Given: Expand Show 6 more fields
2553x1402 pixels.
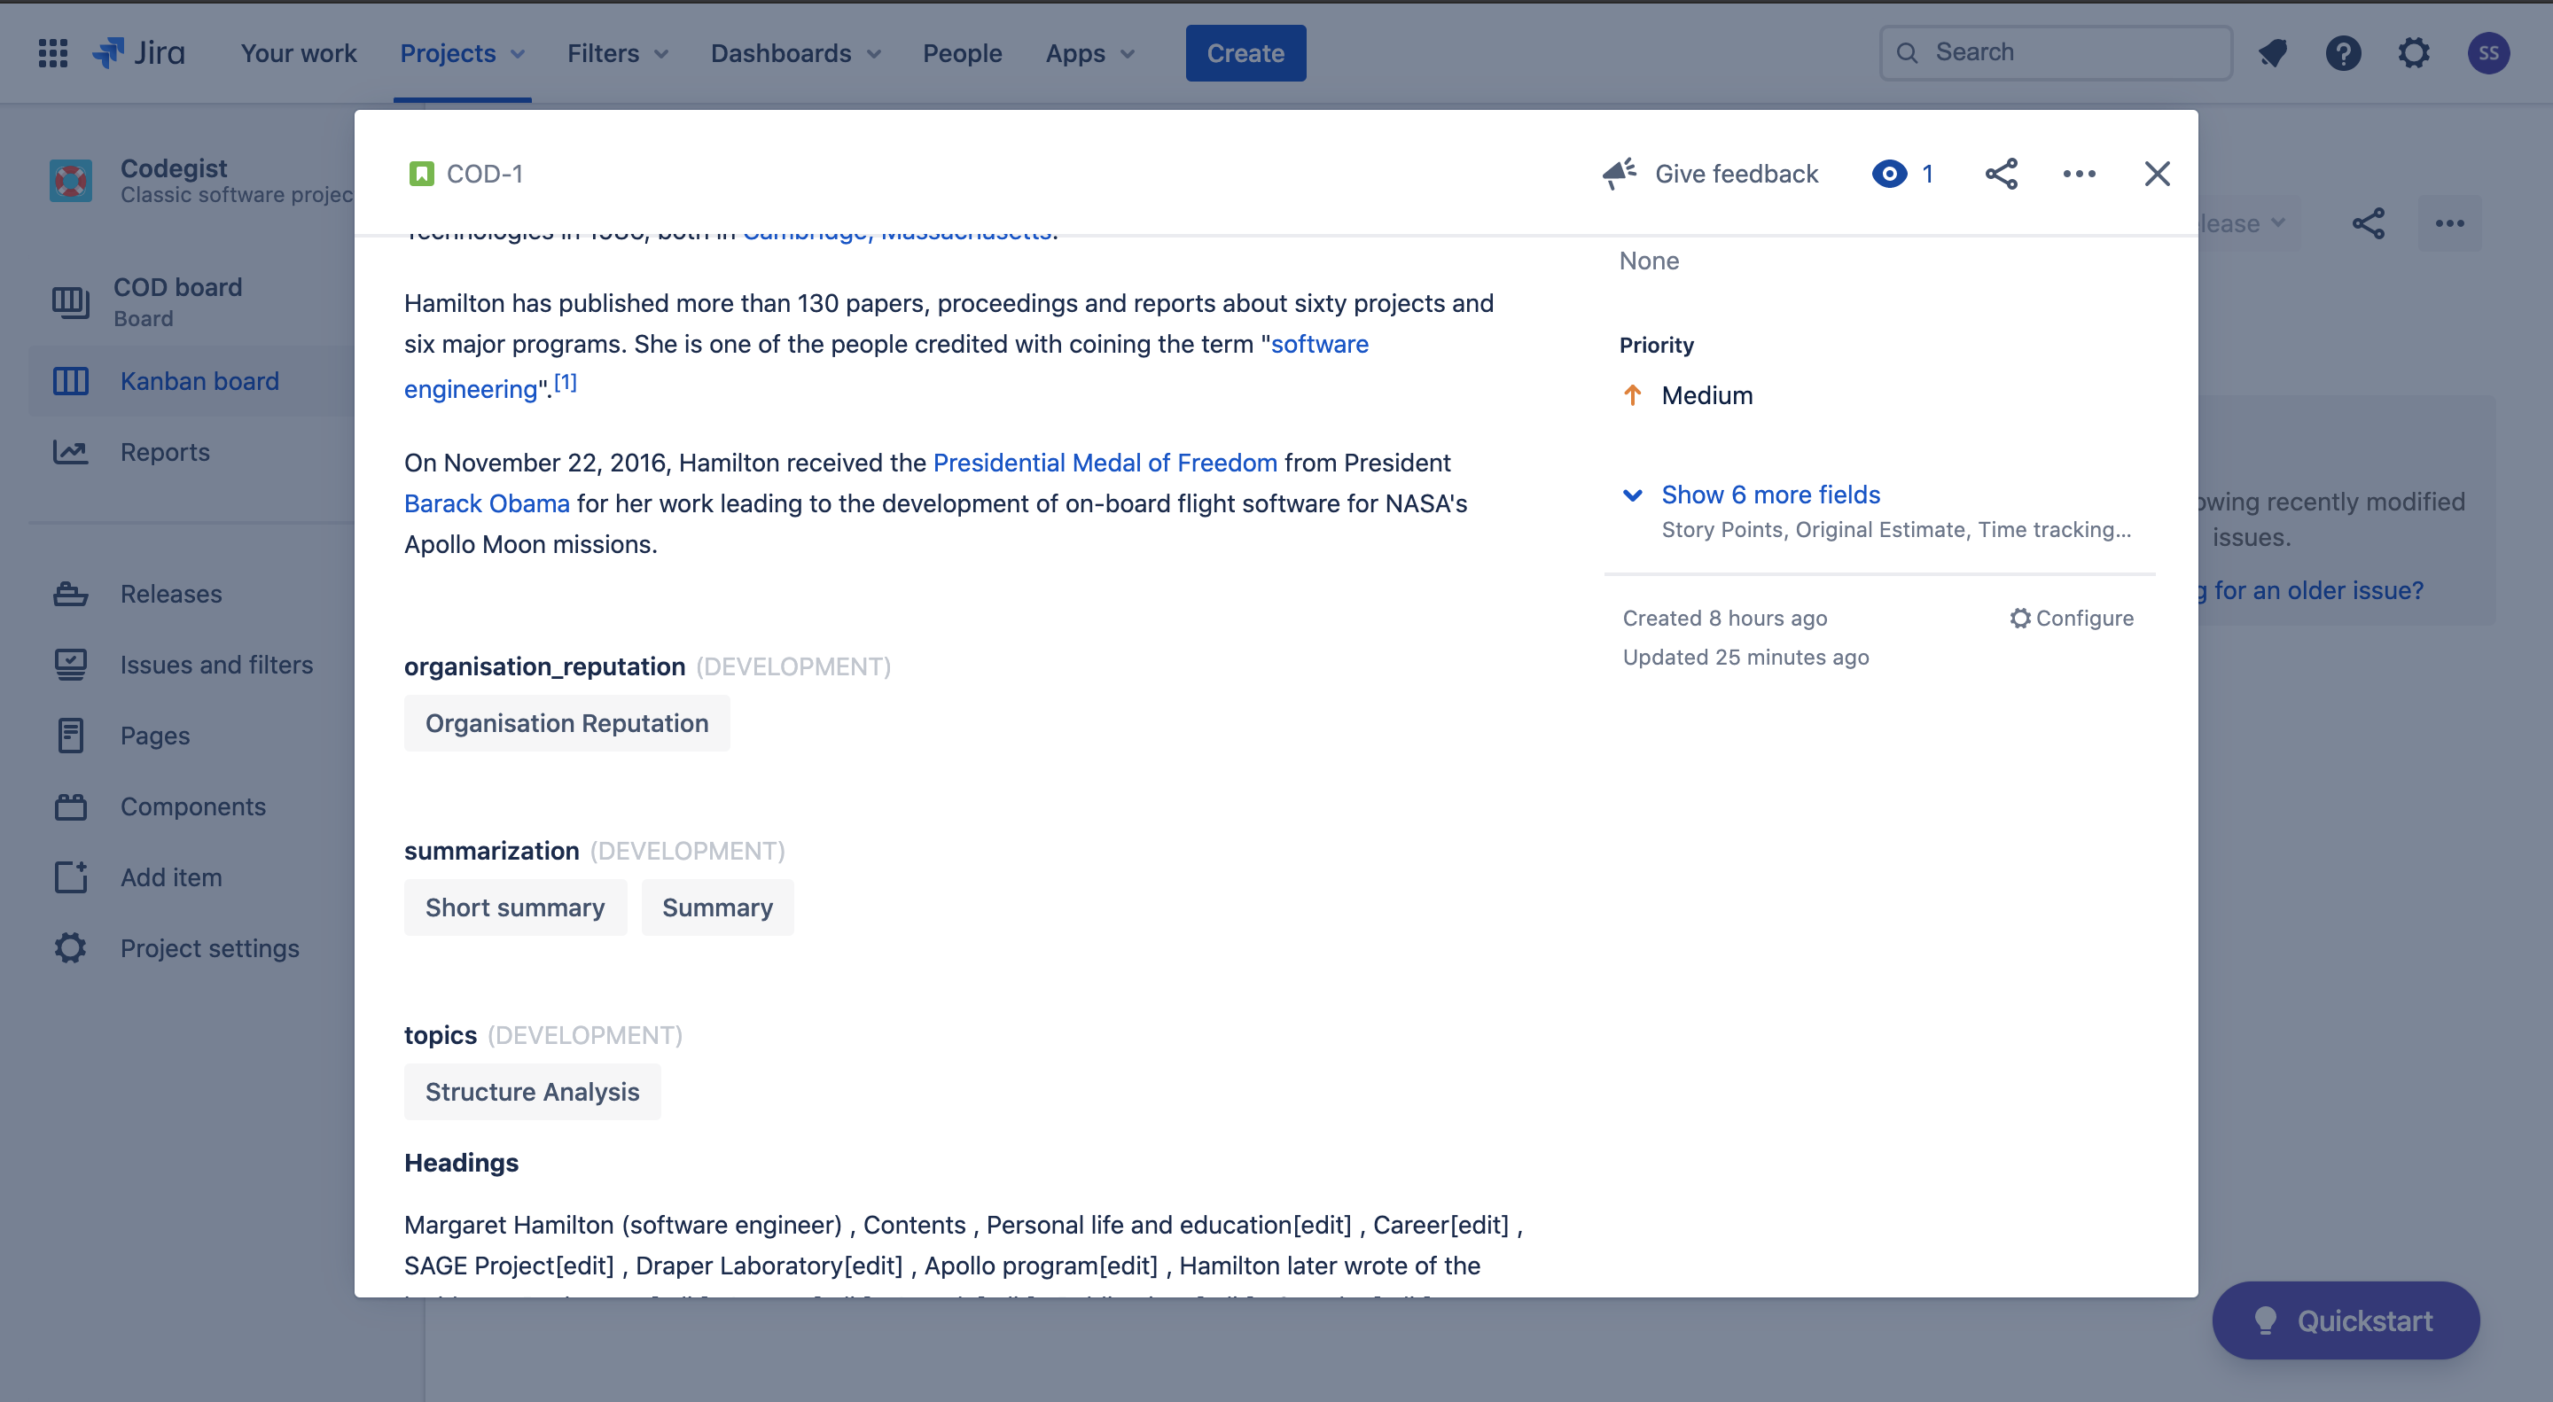Looking at the screenshot, I should tap(1770, 494).
